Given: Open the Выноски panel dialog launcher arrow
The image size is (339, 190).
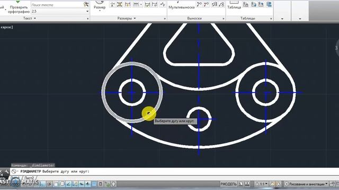Looking at the screenshot, I should [x=224, y=19].
